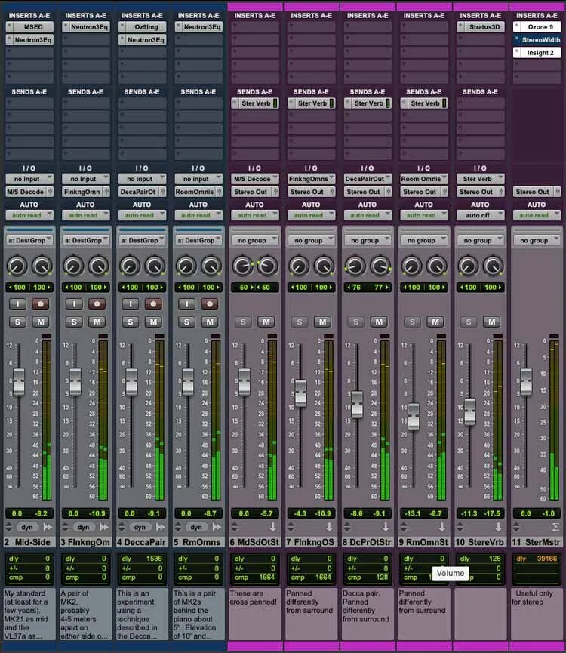
Task: Mute the Mid-Side track
Action: (41, 322)
